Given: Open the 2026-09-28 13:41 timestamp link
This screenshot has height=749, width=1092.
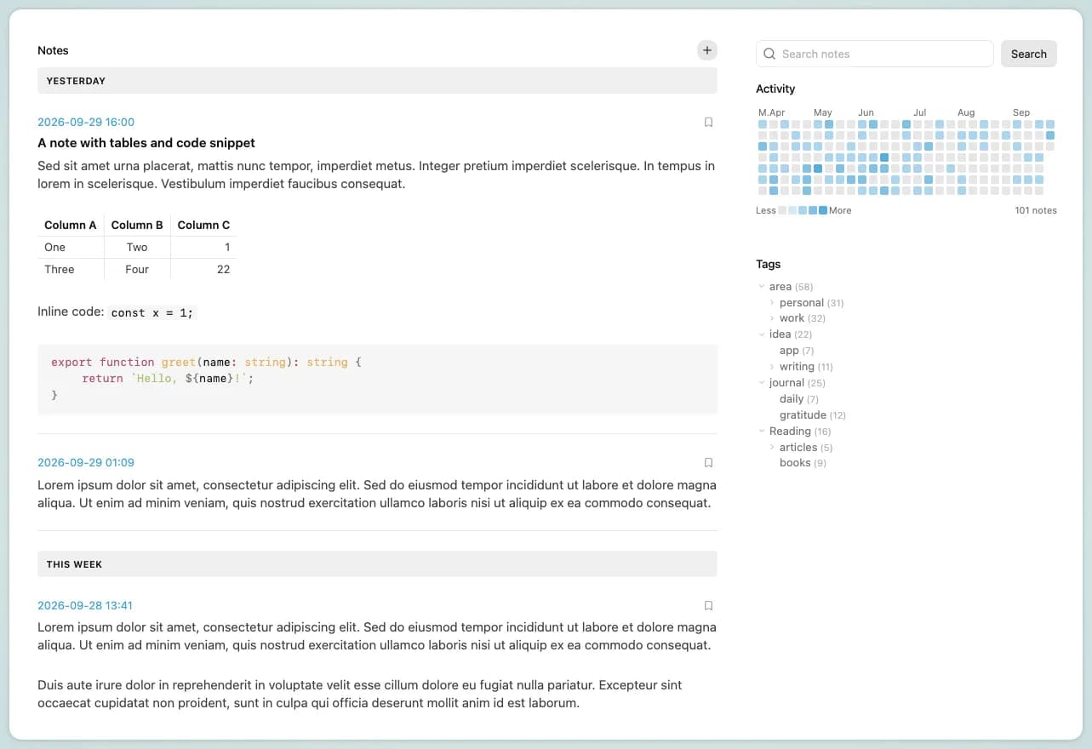Looking at the screenshot, I should [x=85, y=606].
